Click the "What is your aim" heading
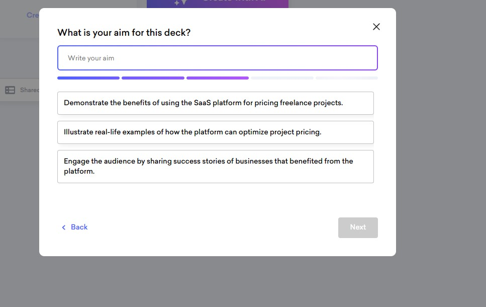This screenshot has width=486, height=307. pyautogui.click(x=124, y=33)
